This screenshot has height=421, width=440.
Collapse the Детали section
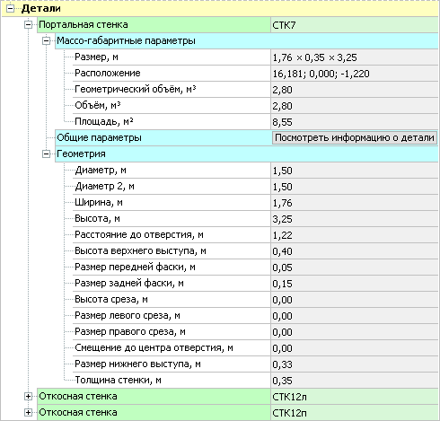(x=10, y=9)
